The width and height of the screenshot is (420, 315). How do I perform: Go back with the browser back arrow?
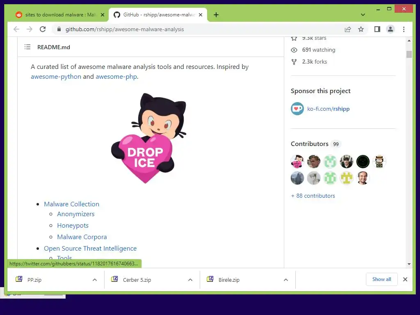point(16,29)
